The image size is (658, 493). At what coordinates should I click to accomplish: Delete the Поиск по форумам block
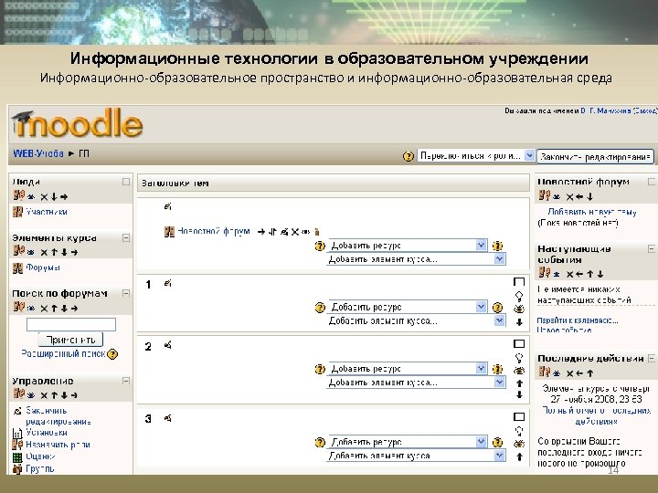[44, 309]
